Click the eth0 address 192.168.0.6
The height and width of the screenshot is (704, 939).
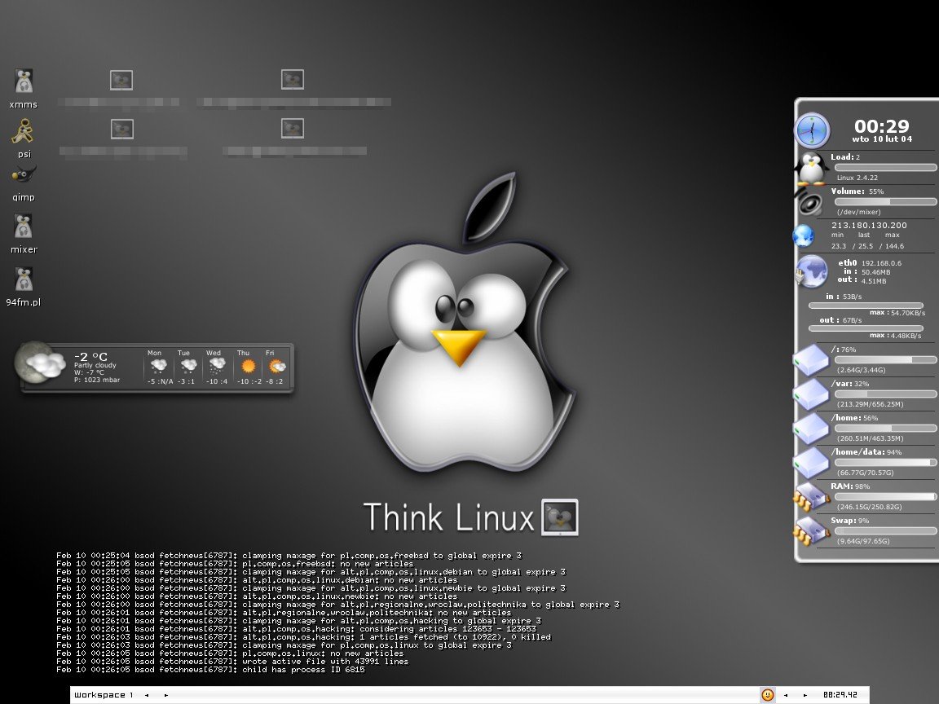click(881, 263)
